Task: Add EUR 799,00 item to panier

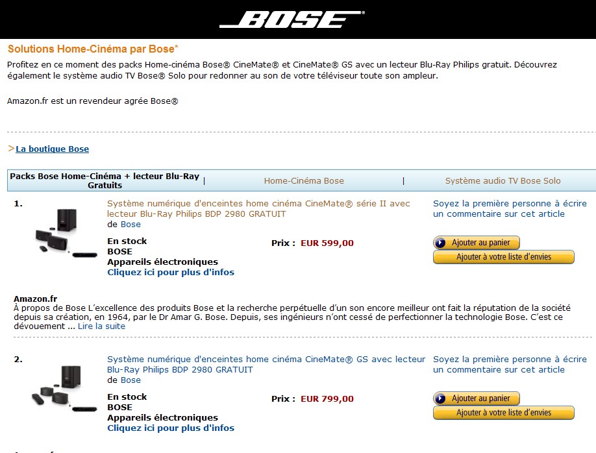Action: (x=477, y=398)
